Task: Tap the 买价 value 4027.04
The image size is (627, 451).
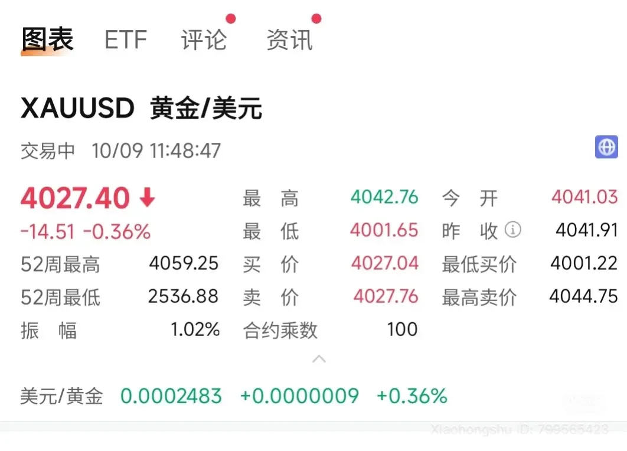Action: tap(385, 263)
